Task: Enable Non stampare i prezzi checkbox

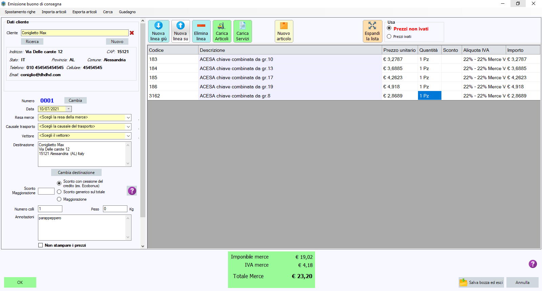Action: (x=41, y=245)
